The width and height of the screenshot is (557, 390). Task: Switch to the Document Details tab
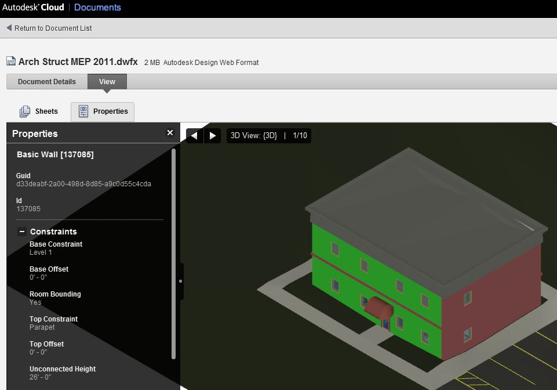point(47,81)
